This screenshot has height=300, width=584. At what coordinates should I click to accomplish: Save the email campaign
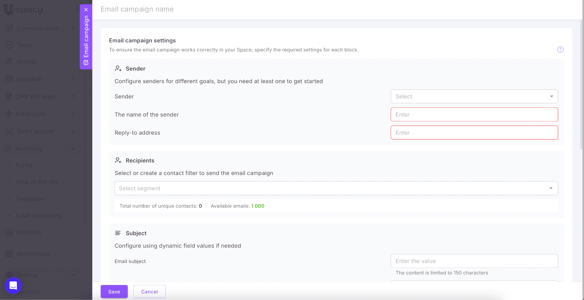114,292
